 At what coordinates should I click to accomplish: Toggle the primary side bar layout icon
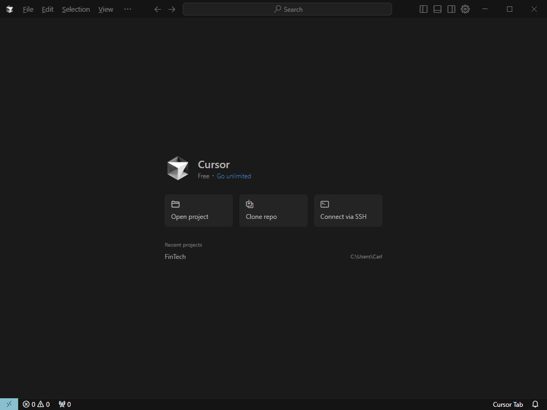pos(423,9)
